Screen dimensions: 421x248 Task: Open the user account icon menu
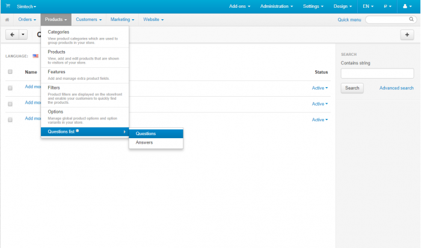tap(407, 6)
